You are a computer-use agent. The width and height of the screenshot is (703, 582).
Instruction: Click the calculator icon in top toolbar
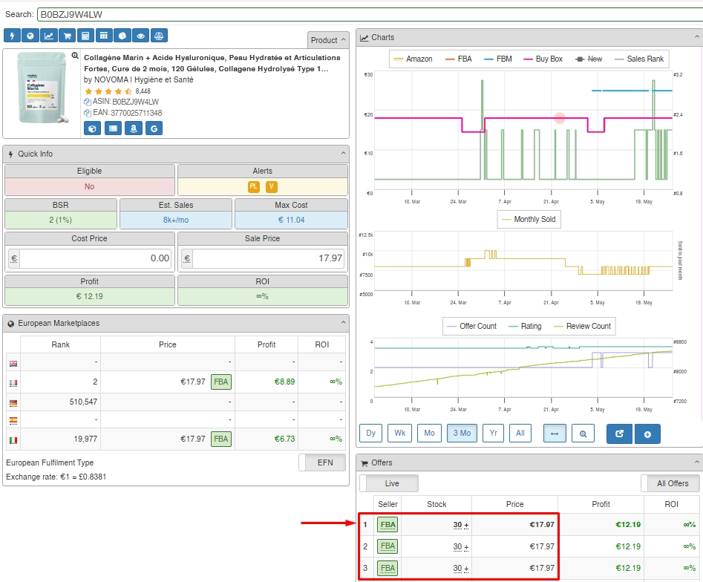(x=85, y=36)
